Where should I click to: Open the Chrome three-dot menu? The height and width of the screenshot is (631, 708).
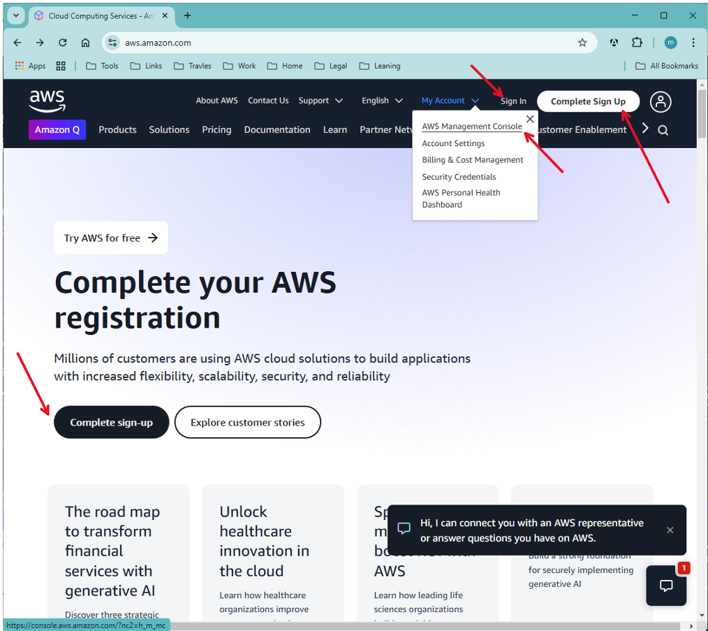click(693, 43)
